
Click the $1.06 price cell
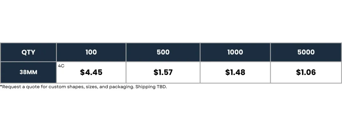click(x=306, y=72)
